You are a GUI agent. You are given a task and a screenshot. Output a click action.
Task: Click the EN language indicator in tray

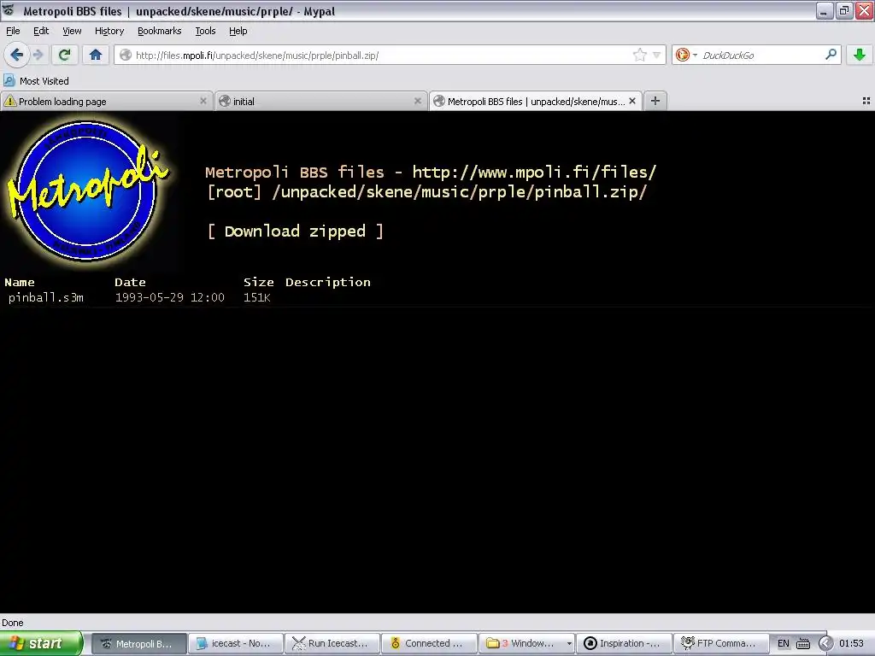pos(783,643)
